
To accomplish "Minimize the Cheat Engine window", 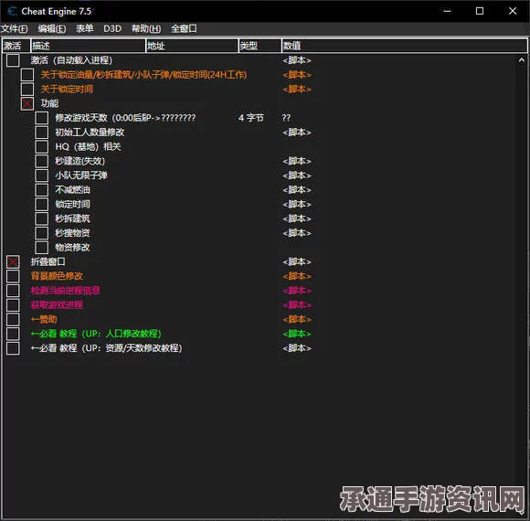I will 447,11.
